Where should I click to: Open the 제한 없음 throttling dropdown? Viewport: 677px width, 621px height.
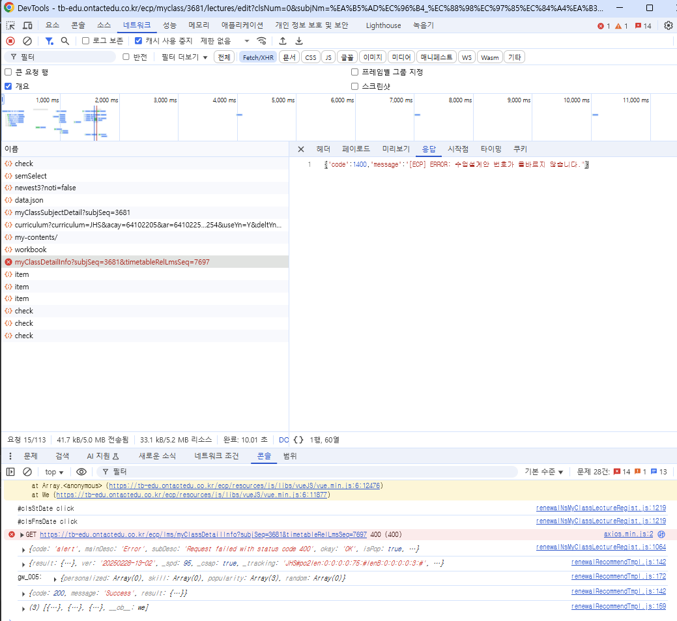(225, 41)
